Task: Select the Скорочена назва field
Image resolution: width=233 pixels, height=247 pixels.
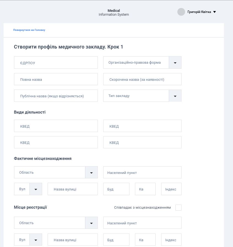Action: 142,79
